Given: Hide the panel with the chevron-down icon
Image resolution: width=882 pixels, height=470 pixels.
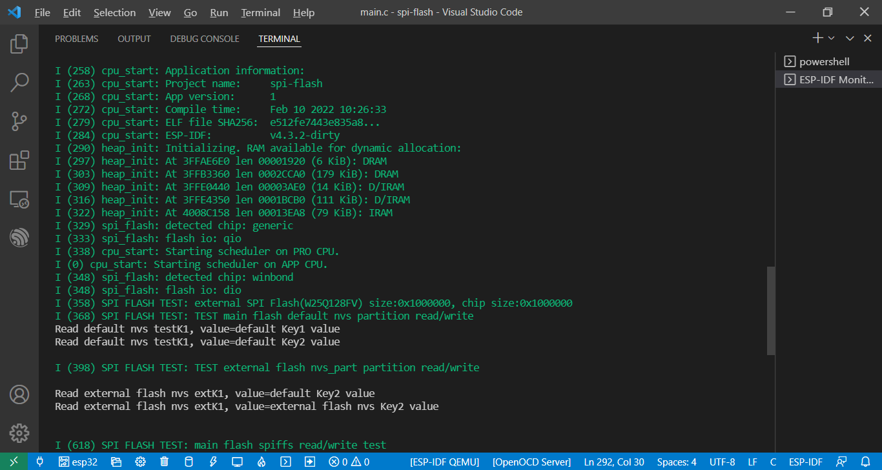Looking at the screenshot, I should (x=850, y=38).
